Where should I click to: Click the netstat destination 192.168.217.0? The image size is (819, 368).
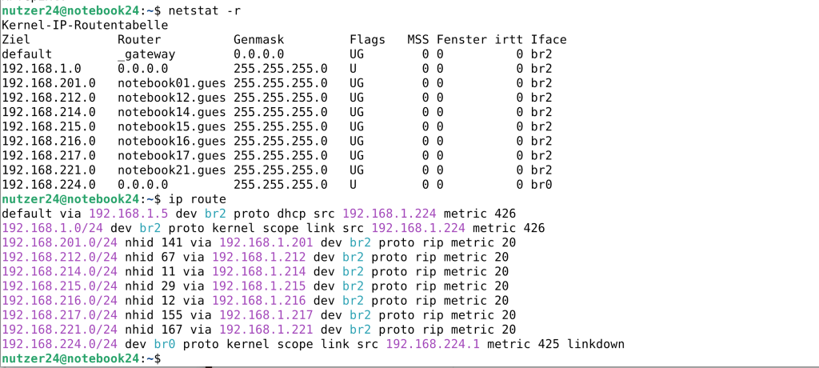pos(49,155)
